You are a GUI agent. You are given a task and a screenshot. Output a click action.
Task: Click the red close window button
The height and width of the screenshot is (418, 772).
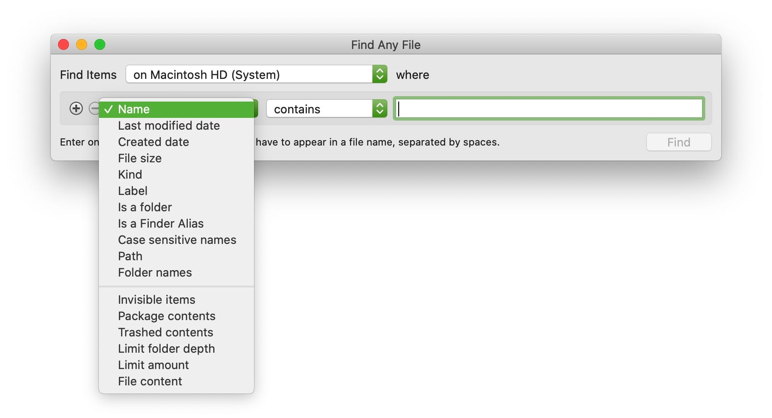click(x=64, y=44)
